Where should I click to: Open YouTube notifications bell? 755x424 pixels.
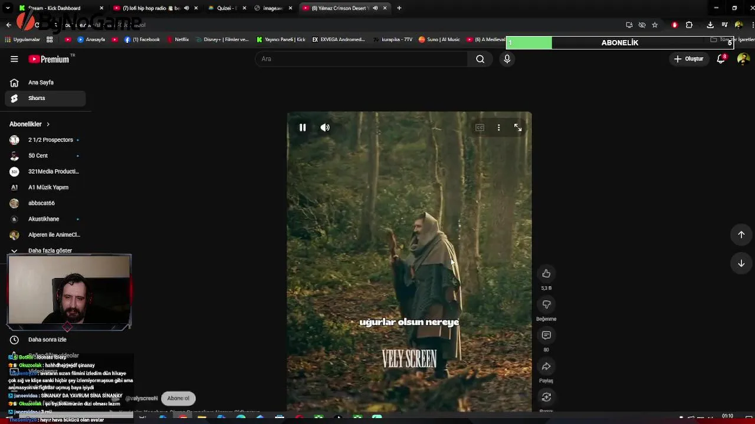tap(721, 59)
